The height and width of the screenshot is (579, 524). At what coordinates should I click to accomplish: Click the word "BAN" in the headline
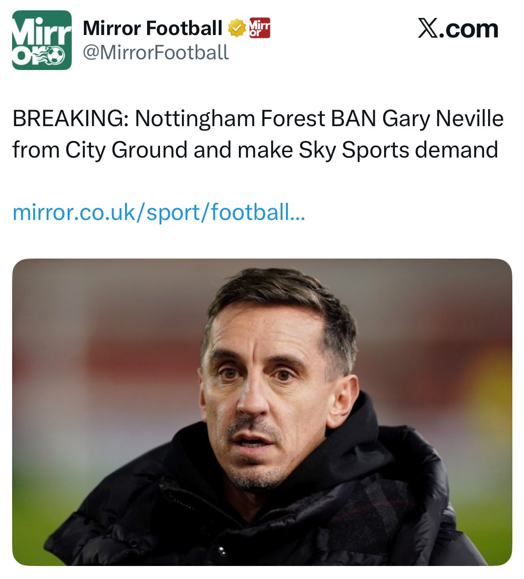[354, 119]
